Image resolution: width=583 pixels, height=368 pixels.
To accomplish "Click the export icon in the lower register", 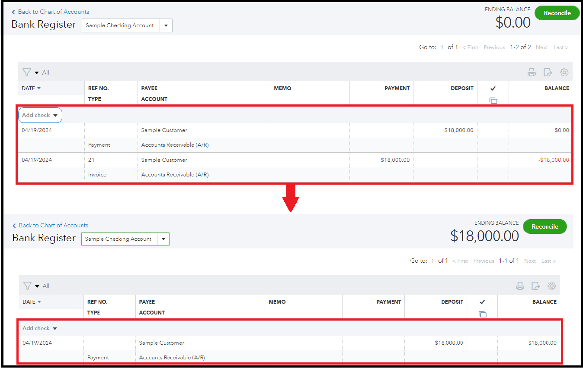I will tap(535, 286).
